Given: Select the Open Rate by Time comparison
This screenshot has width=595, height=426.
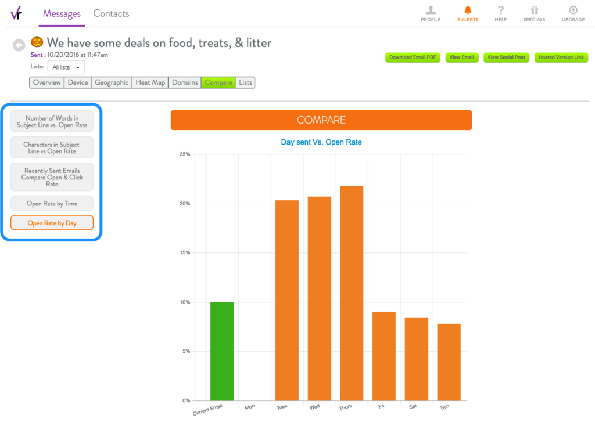Looking at the screenshot, I should coord(52,203).
